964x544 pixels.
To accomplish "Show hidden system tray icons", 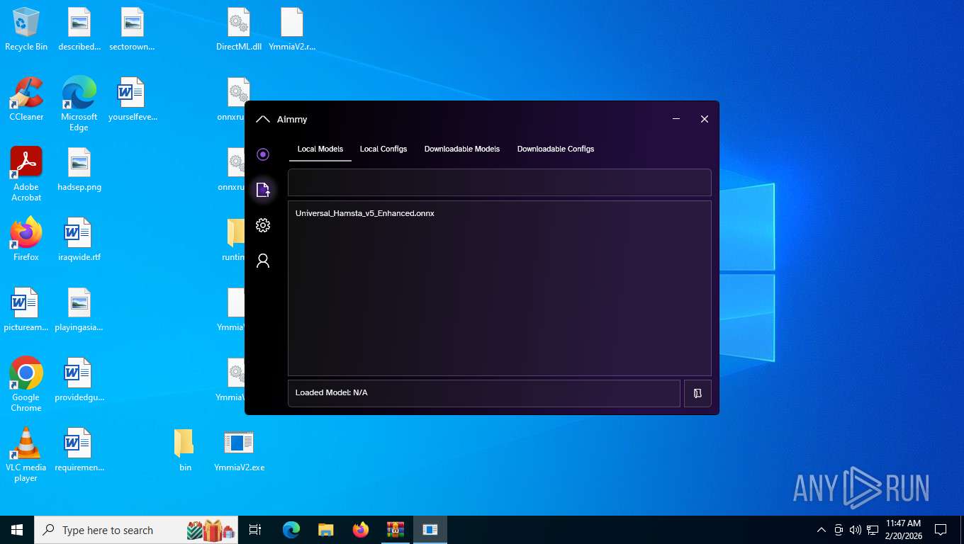I will (822, 530).
